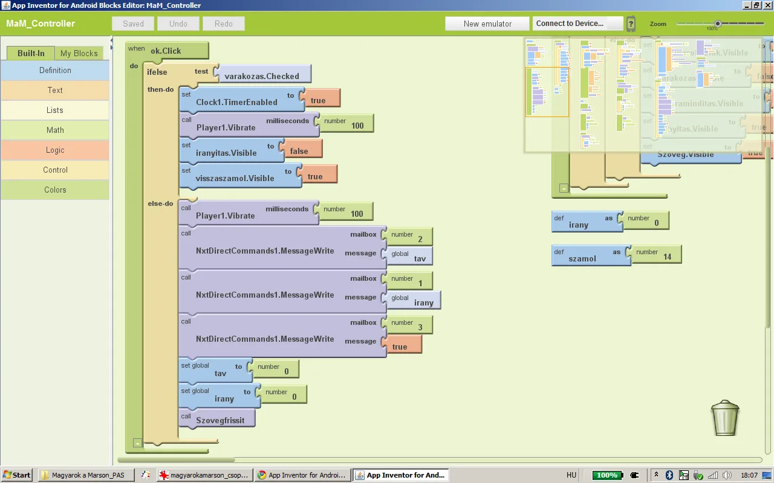Collapse the ok.Click block with minus icon
This screenshot has width=774, height=483.
137,443
